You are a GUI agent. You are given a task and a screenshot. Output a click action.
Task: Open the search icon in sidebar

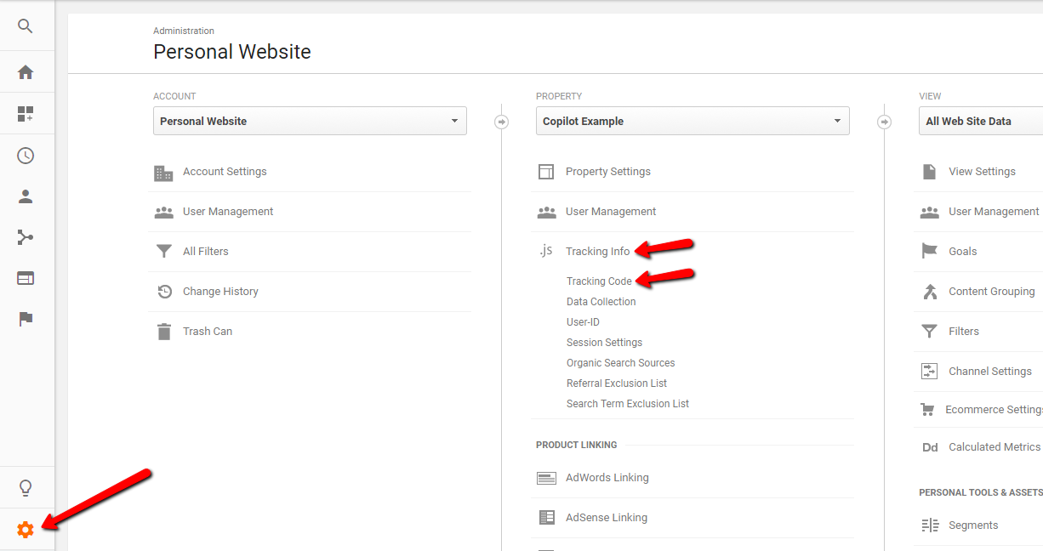[26, 26]
